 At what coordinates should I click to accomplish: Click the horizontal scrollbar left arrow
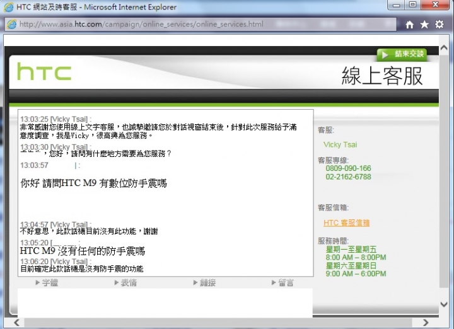[17, 322]
